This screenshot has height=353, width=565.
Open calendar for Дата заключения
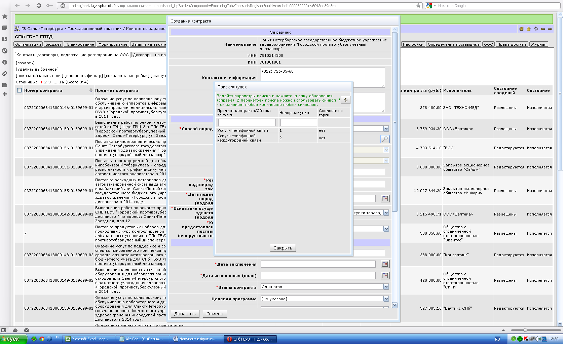pos(385,264)
